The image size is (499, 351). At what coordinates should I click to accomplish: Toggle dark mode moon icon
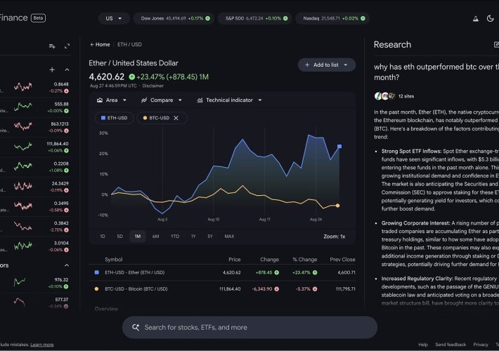click(x=490, y=18)
